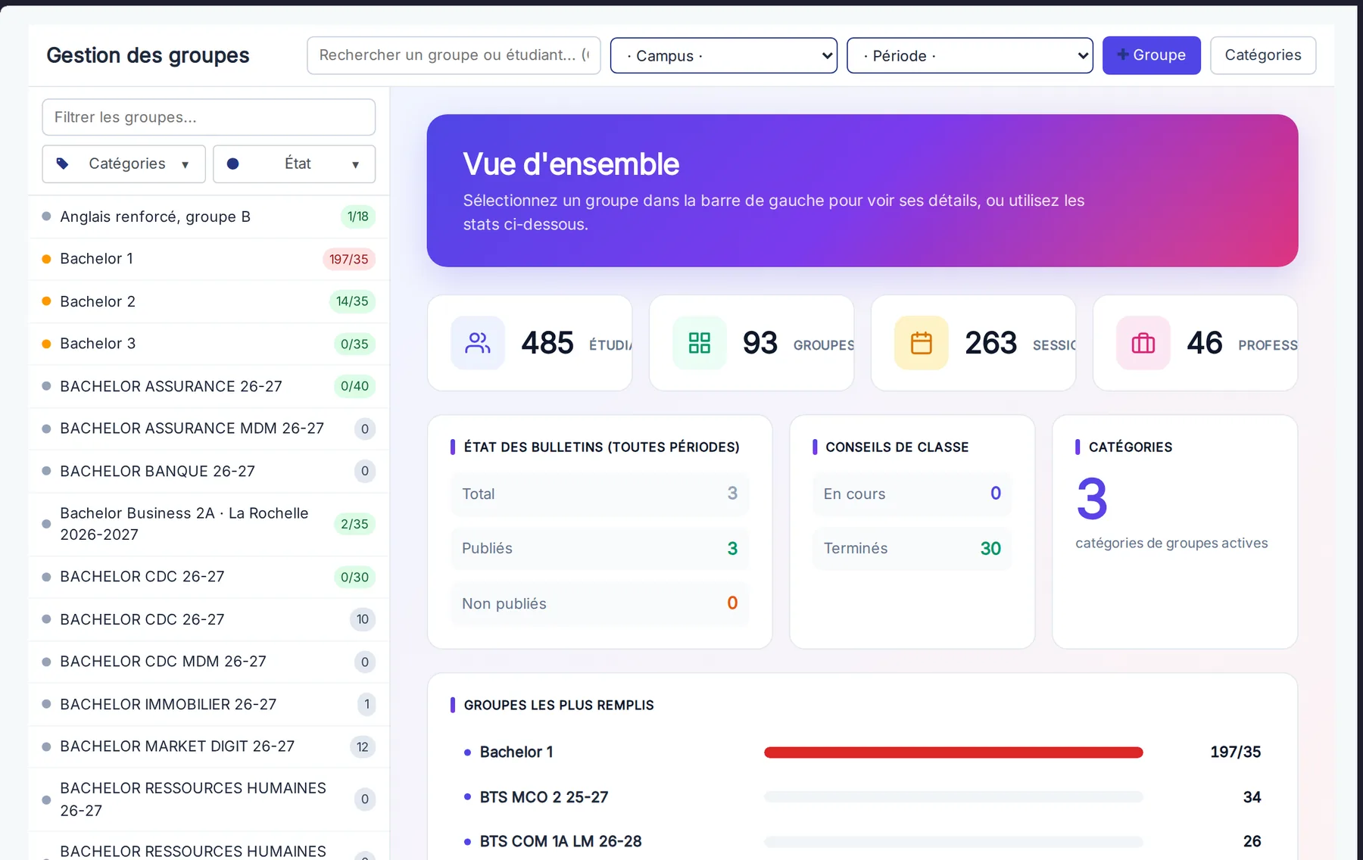Screen dimensions: 1363x860
Task: Click the students icon beside 485
Action: click(x=478, y=343)
